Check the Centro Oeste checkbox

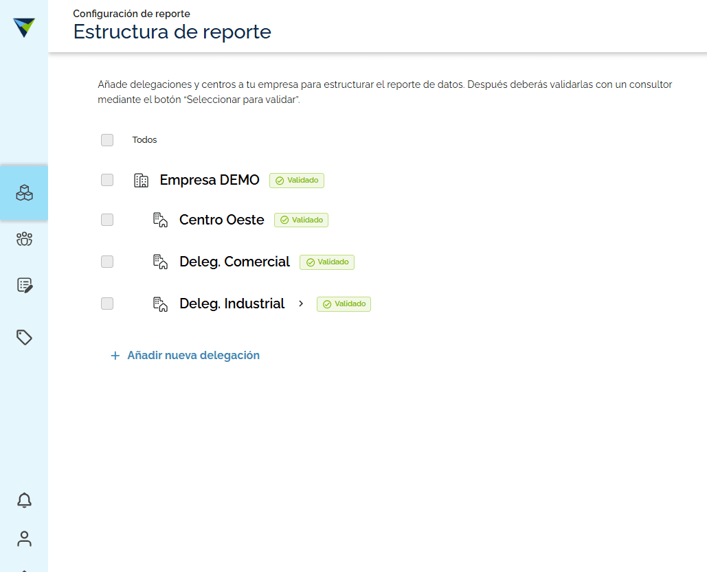[x=107, y=220]
